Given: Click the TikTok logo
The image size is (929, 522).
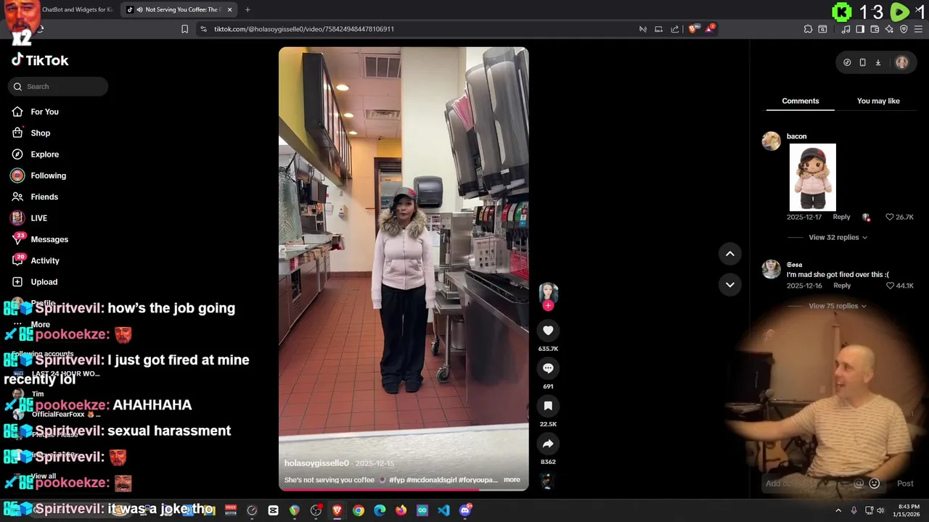Looking at the screenshot, I should (40, 60).
